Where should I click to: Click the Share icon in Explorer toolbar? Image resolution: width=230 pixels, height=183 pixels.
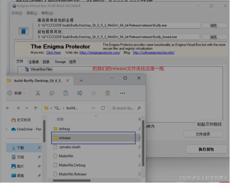(93, 93)
